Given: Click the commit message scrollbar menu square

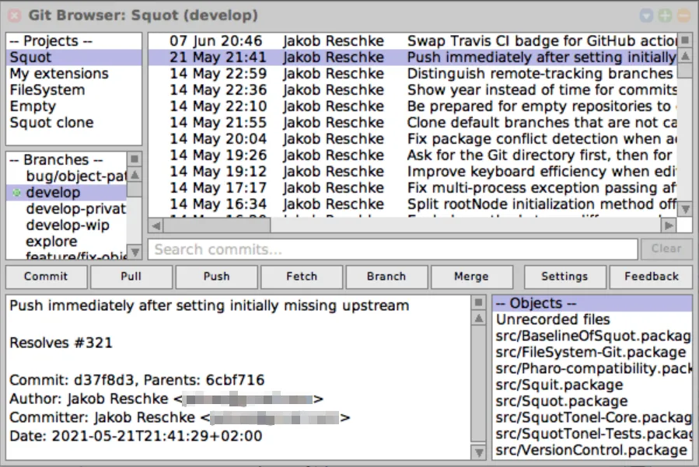Looking at the screenshot, I should (478, 302).
